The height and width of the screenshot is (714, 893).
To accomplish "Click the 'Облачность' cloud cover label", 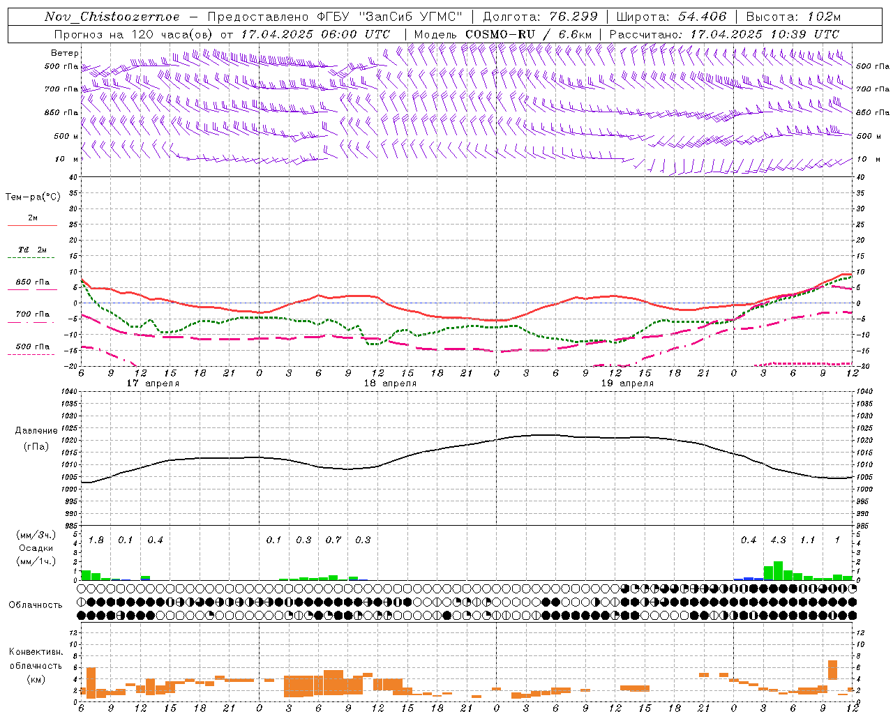I will tap(36, 605).
